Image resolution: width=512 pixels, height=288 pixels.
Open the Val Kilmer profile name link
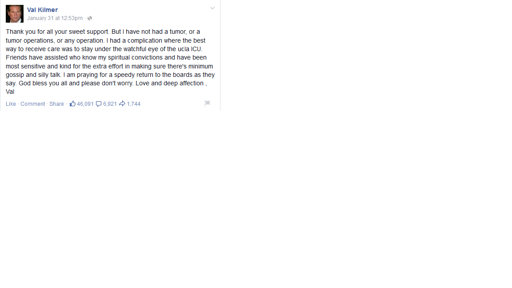(43, 10)
